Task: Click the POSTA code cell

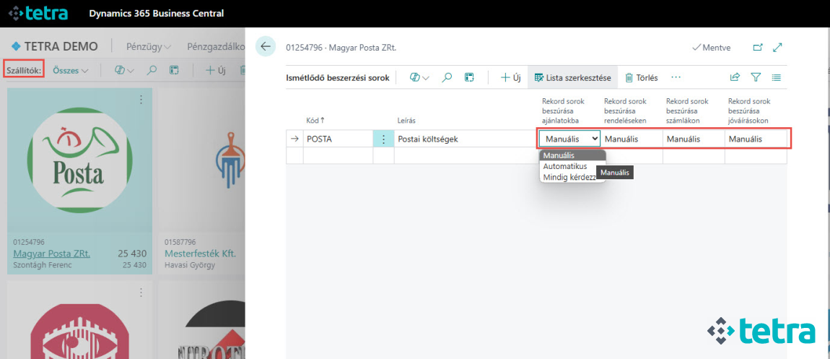Action: pyautogui.click(x=338, y=139)
